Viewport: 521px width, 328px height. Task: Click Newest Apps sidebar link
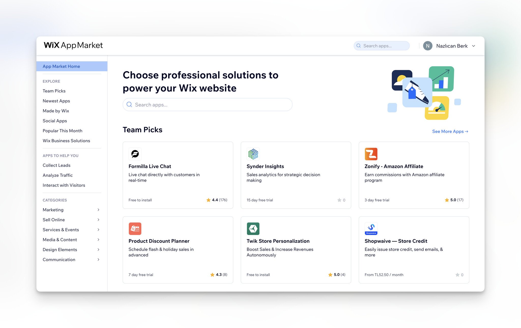(56, 101)
